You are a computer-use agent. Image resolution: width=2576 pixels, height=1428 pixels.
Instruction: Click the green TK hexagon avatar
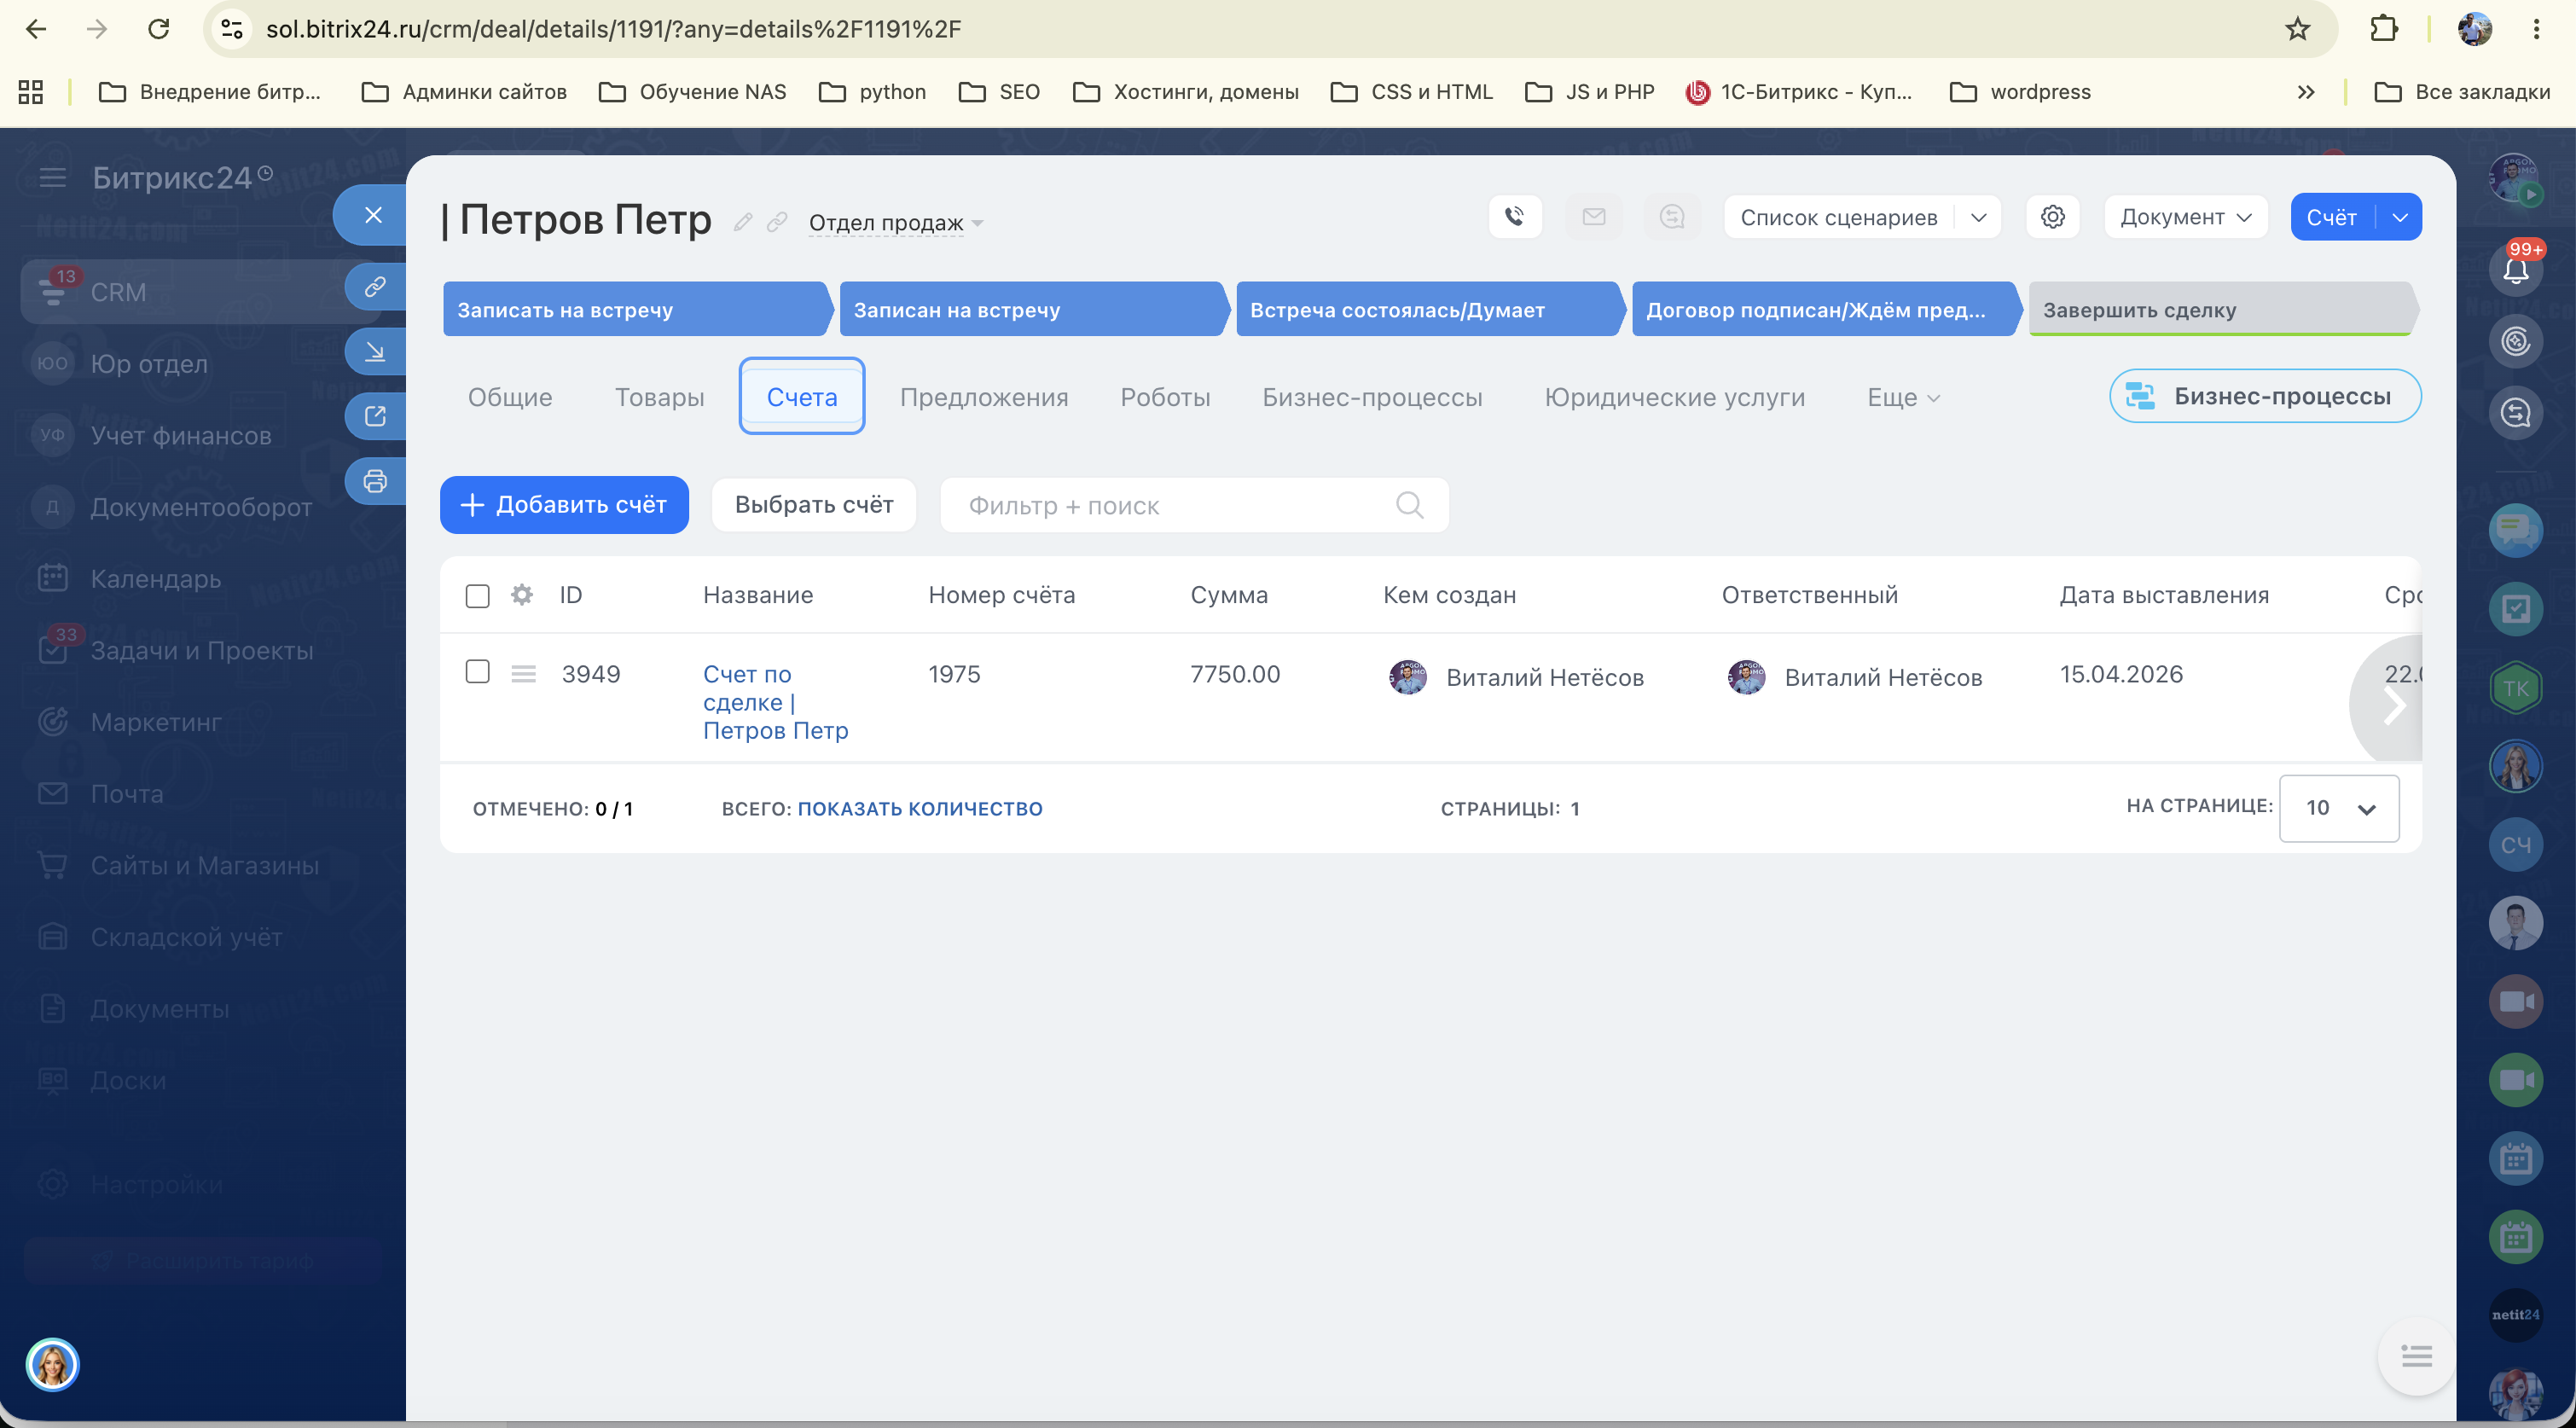(x=2515, y=688)
